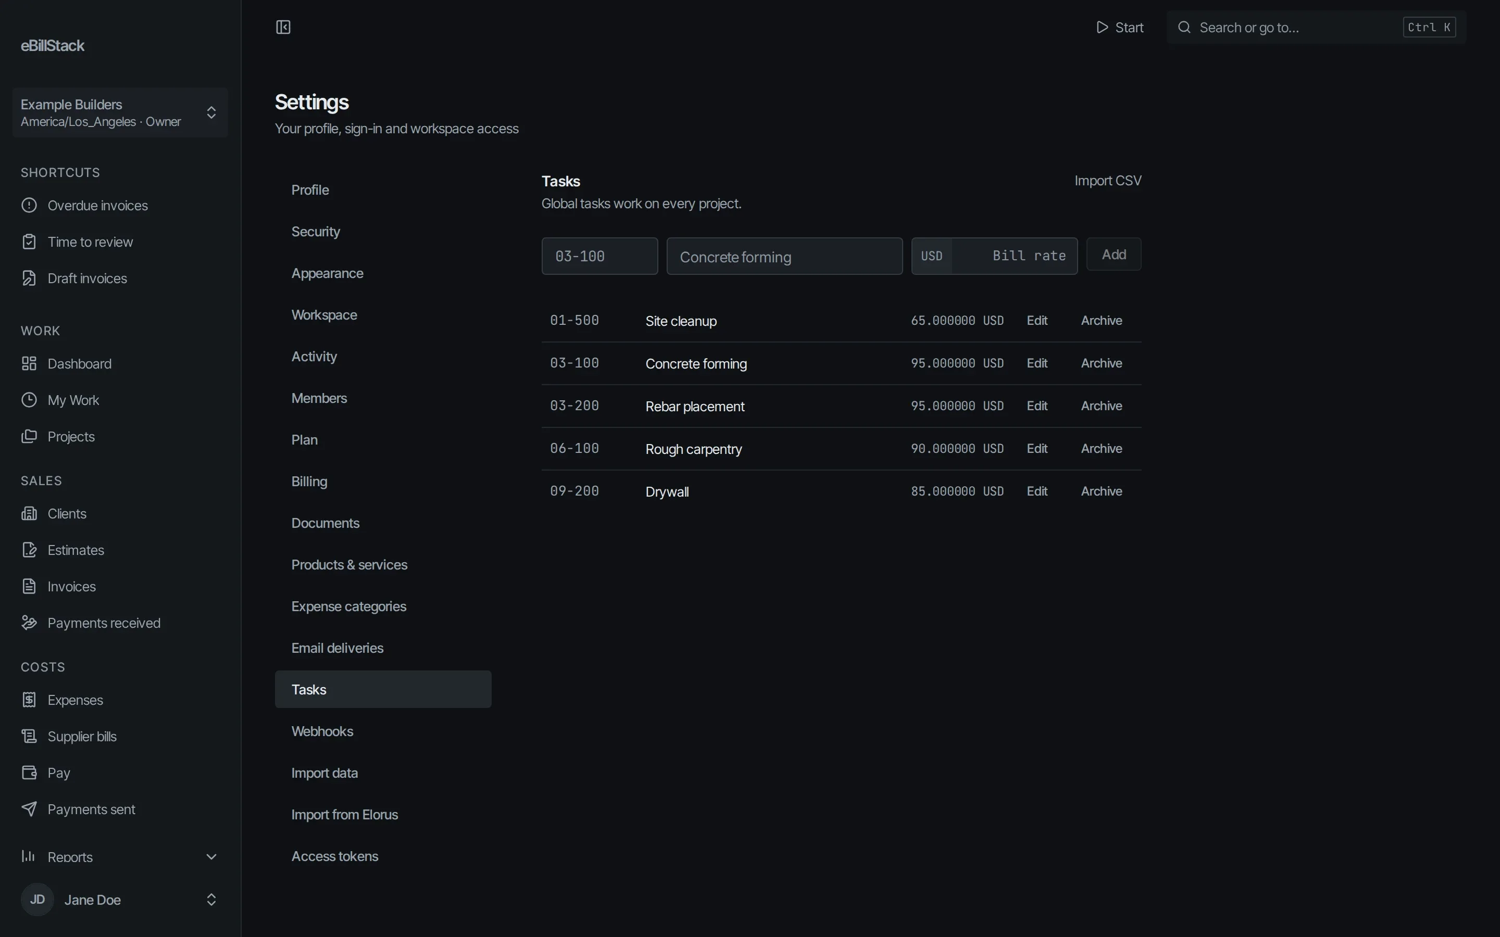The height and width of the screenshot is (937, 1500).
Task: Click the search magnifier icon
Action: point(1184,27)
